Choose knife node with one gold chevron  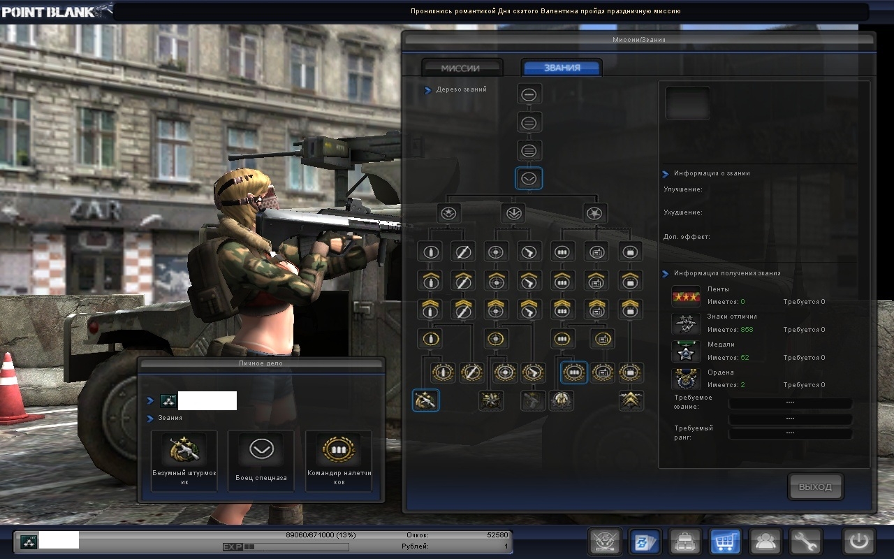click(x=462, y=280)
